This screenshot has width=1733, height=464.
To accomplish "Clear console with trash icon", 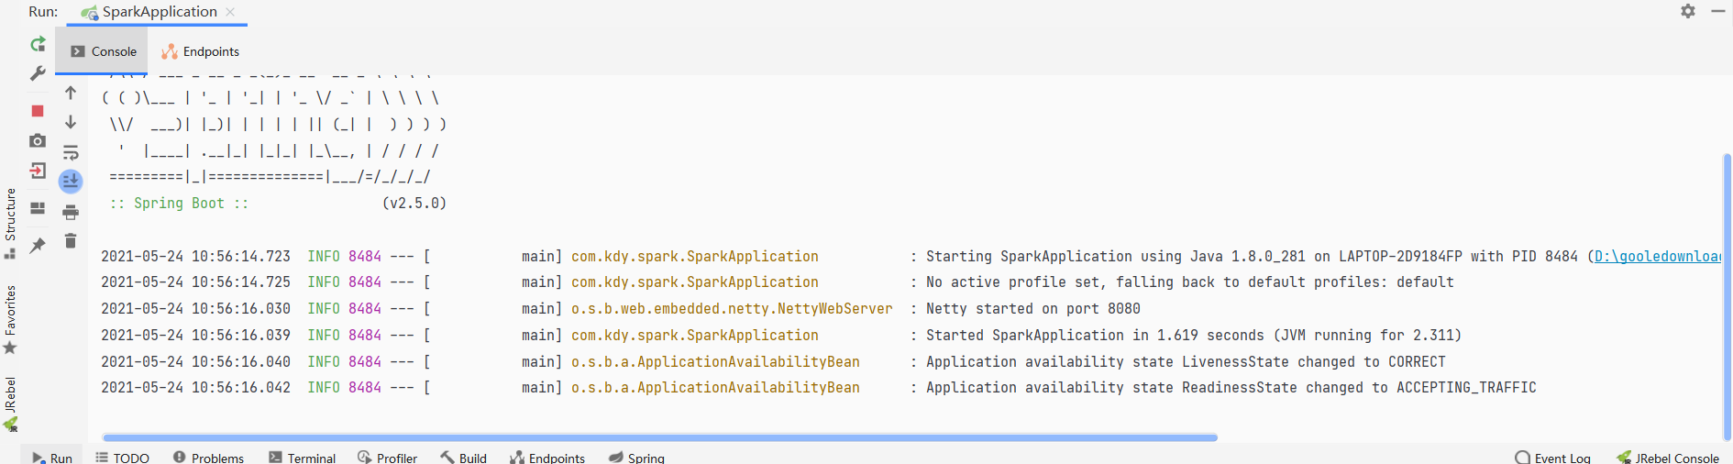I will coord(71,241).
